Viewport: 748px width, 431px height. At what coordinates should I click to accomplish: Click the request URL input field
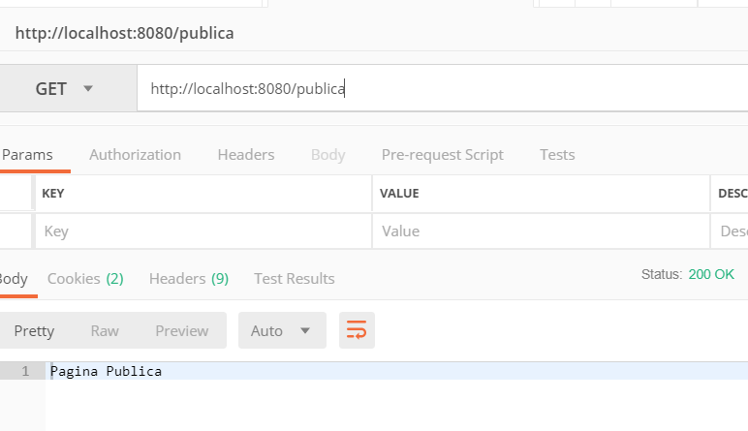(x=436, y=89)
